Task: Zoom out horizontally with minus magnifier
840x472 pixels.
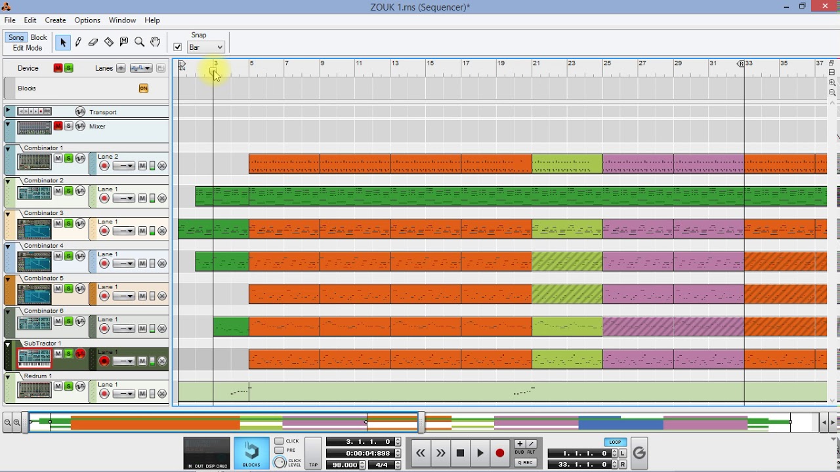Action: click(x=8, y=423)
